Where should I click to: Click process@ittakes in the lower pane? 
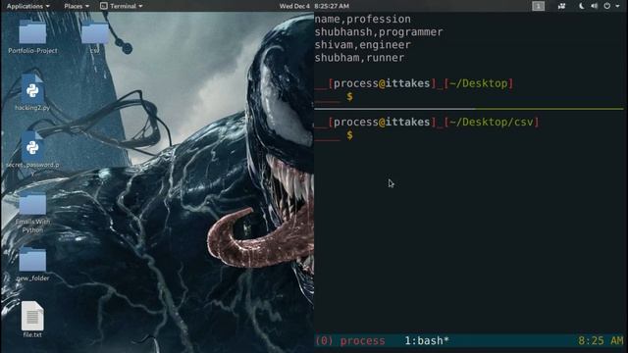[x=382, y=122]
